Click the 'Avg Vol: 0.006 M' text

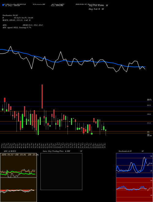click(98, 6)
